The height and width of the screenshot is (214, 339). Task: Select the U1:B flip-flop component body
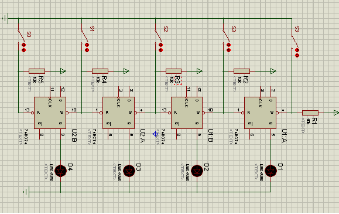pos(187,113)
